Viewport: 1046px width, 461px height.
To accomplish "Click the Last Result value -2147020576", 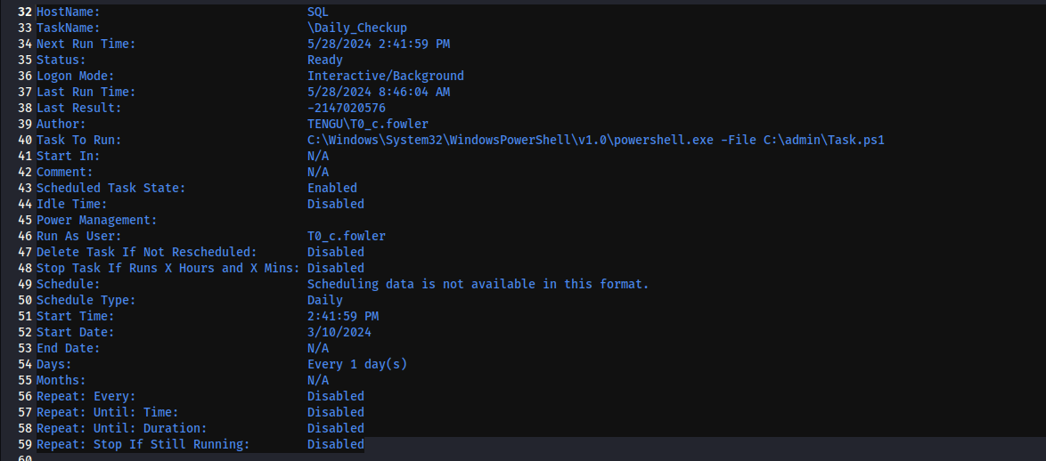I will click(x=346, y=108).
